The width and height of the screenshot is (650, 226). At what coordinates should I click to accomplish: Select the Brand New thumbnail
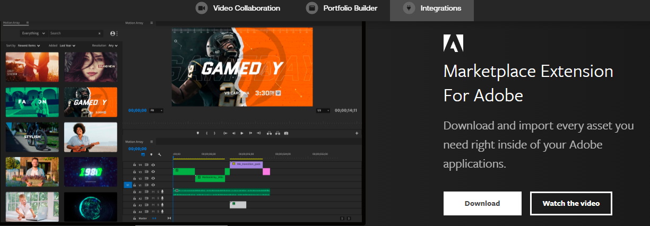click(91, 67)
